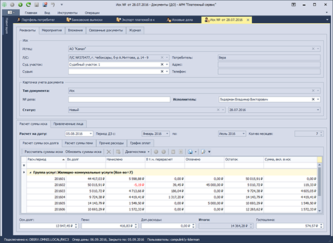Open the Инструменты ribbon tab
Screen dimensions: 333x243
(x=67, y=13)
